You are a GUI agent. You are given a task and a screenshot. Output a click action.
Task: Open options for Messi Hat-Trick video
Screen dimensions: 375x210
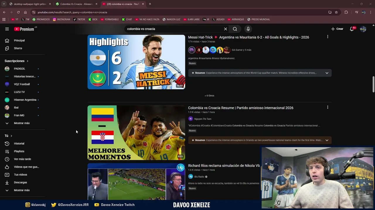[328, 37]
